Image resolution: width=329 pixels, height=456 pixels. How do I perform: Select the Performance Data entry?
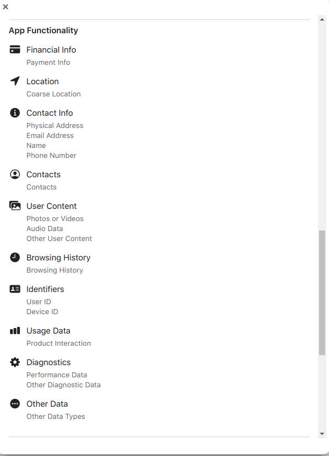pyautogui.click(x=56, y=375)
